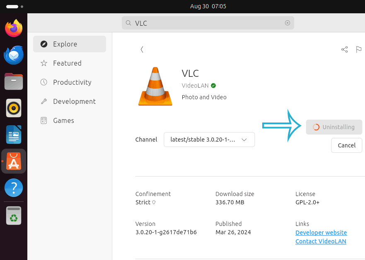
Task: Launch LibreOffice Writer from dock
Action: [x=14, y=135]
